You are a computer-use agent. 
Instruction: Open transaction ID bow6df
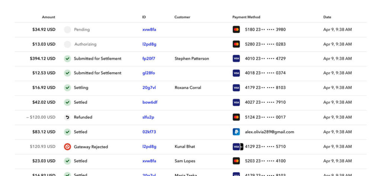pyautogui.click(x=150, y=102)
